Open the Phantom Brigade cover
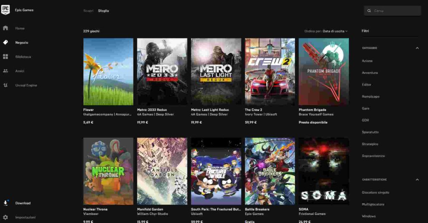The height and width of the screenshot is (223, 428). pyautogui.click(x=324, y=72)
